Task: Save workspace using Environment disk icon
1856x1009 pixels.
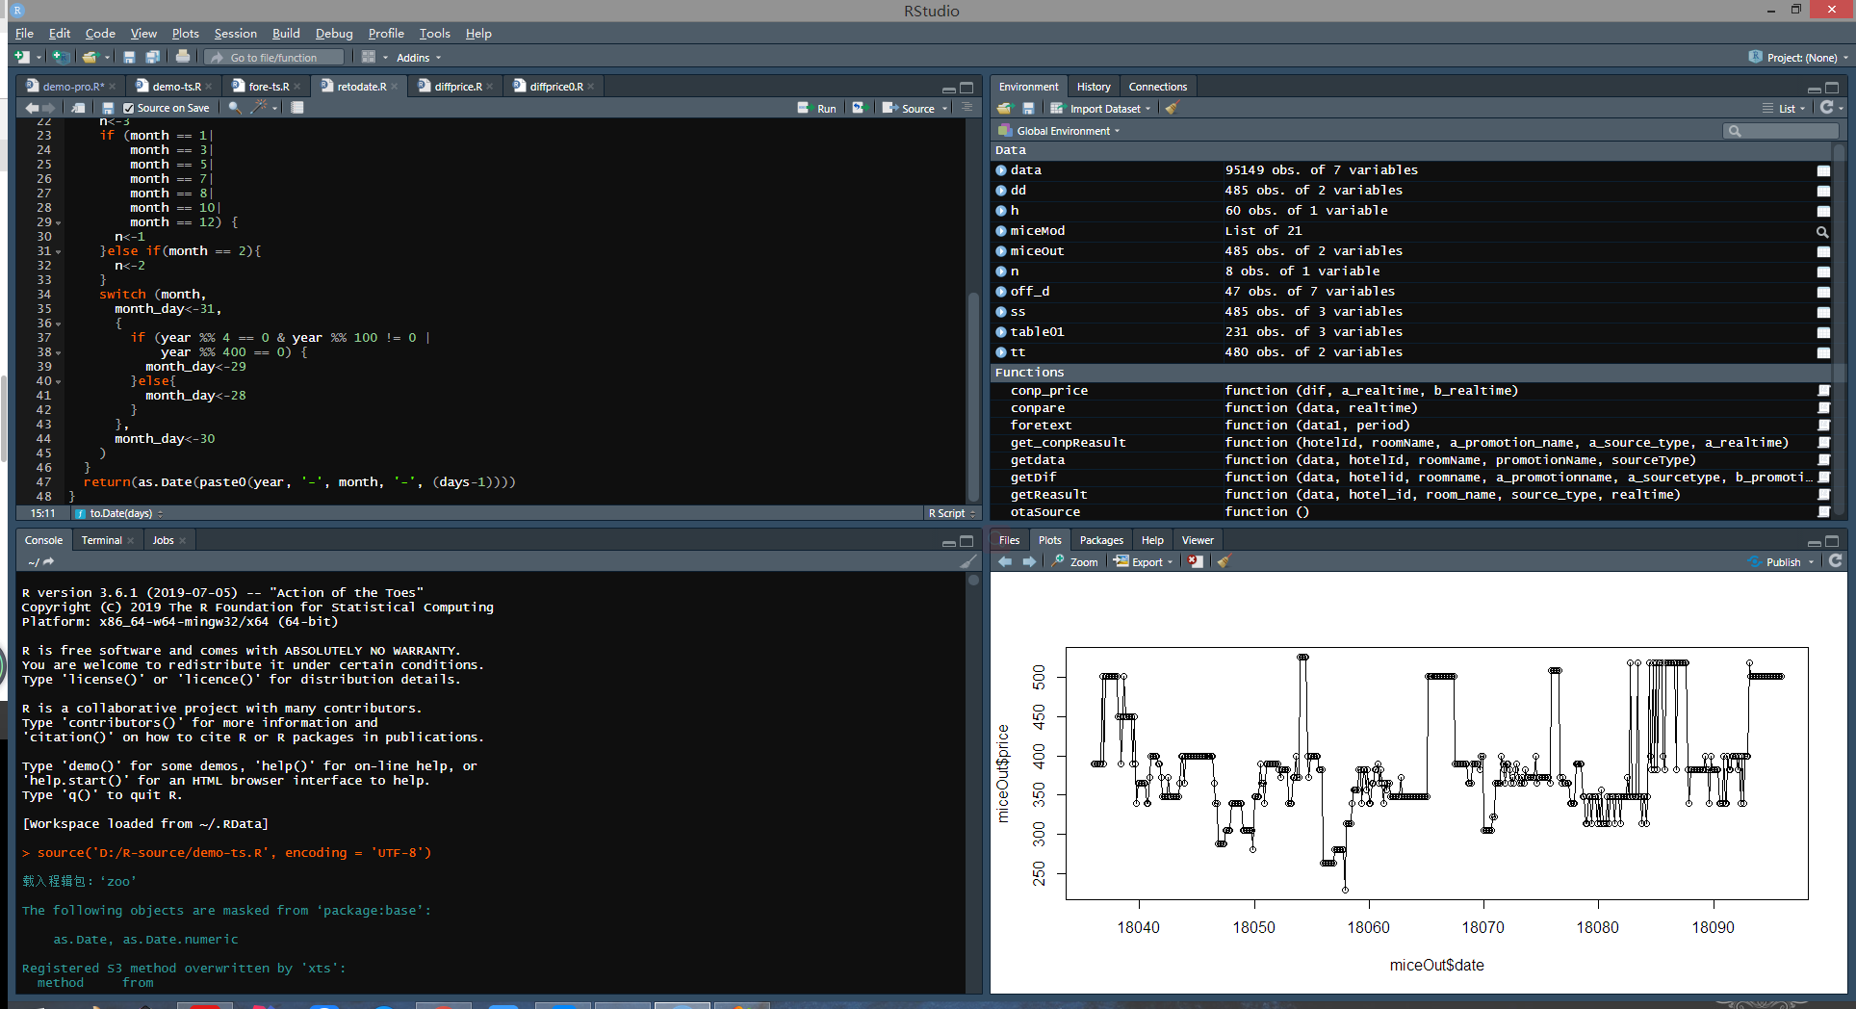Action: pos(1028,109)
